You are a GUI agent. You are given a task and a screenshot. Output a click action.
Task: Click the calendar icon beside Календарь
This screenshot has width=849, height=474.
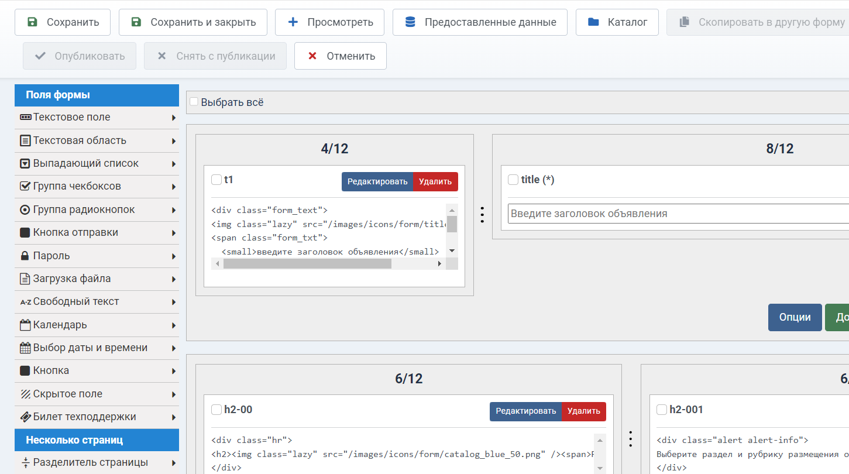pyautogui.click(x=25, y=325)
